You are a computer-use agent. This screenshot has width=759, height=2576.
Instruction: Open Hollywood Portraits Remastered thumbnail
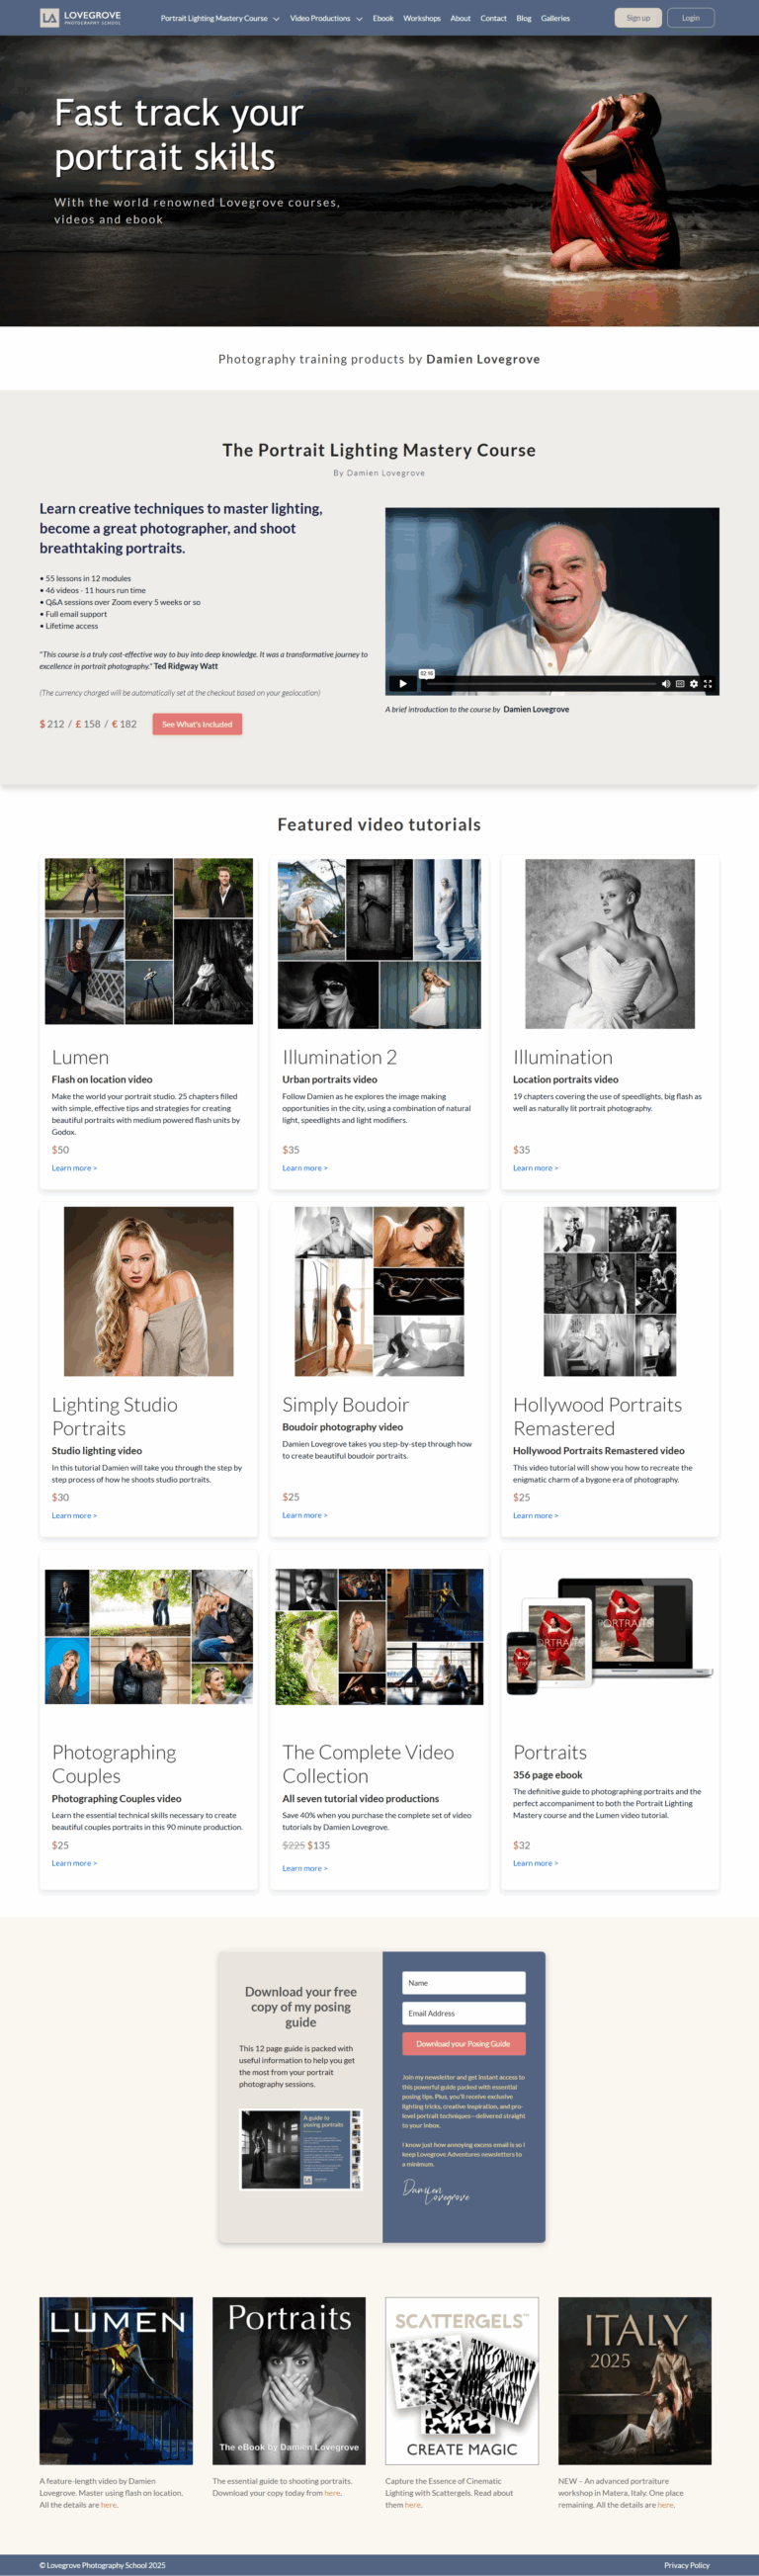pyautogui.click(x=610, y=1291)
